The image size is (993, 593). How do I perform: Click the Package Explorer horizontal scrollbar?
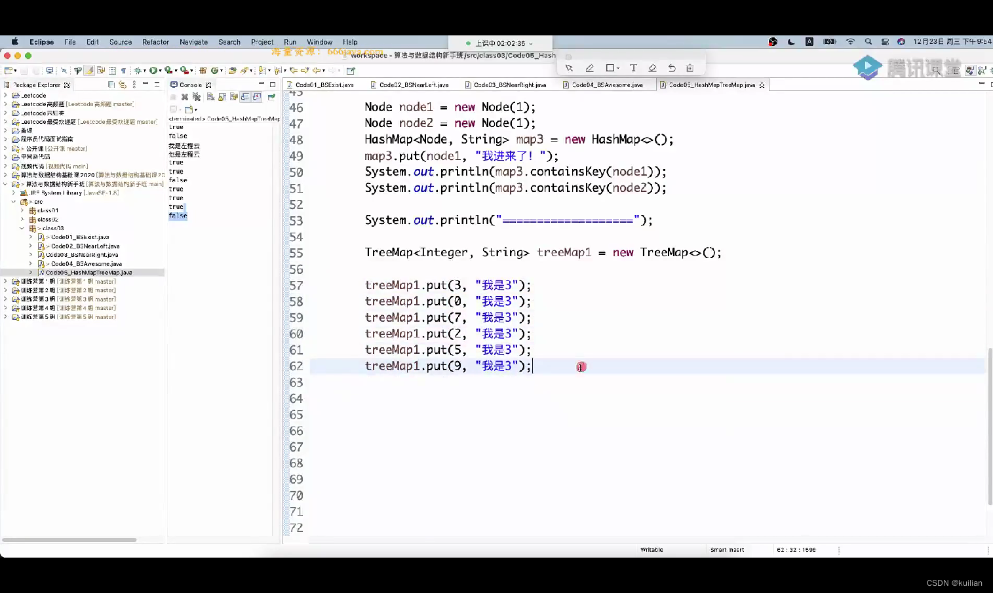tap(69, 540)
